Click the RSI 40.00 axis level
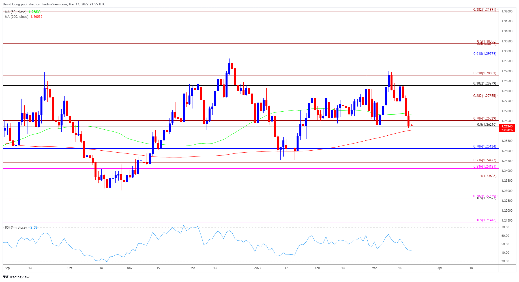 pyautogui.click(x=505, y=253)
